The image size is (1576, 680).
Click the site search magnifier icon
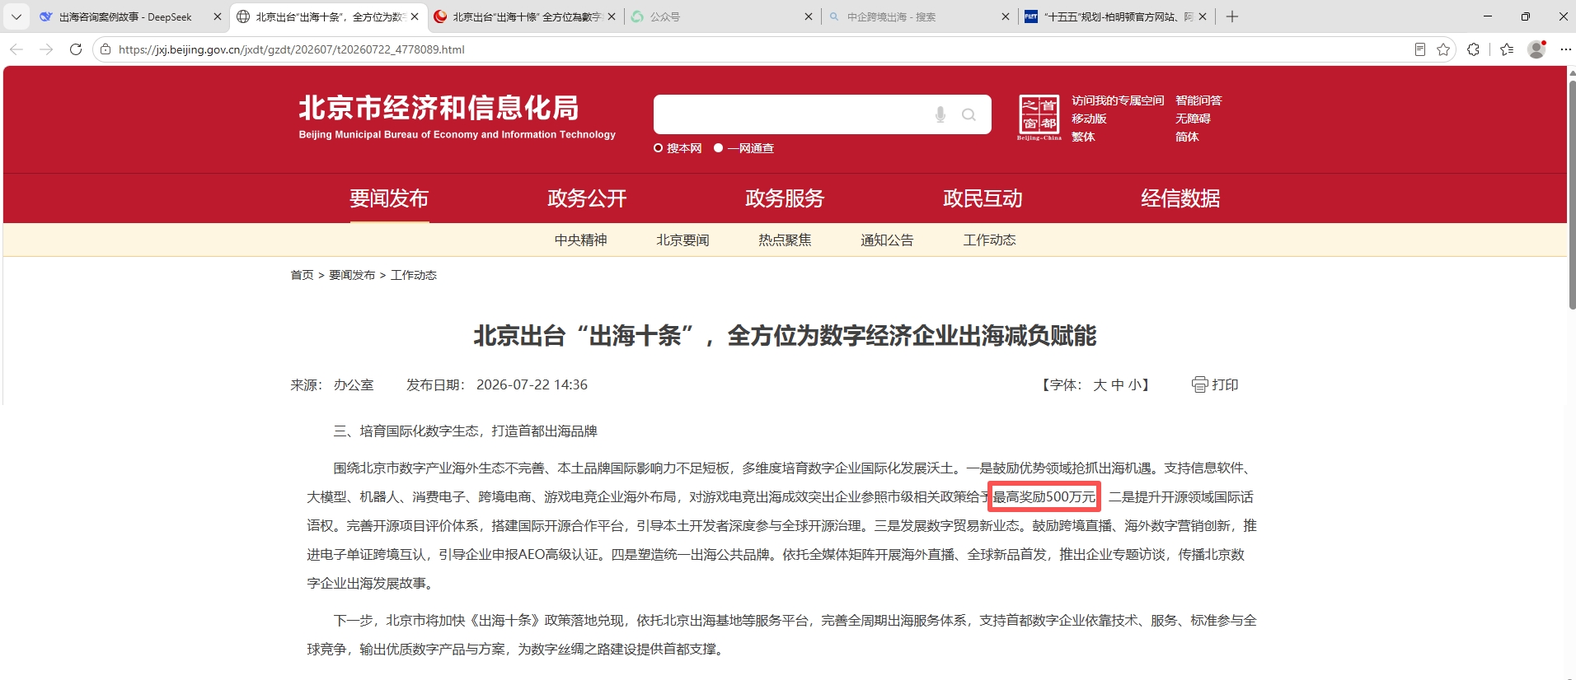point(969,114)
